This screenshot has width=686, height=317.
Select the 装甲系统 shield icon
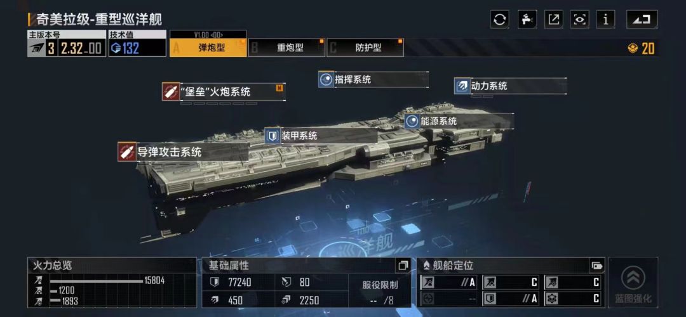point(272,136)
